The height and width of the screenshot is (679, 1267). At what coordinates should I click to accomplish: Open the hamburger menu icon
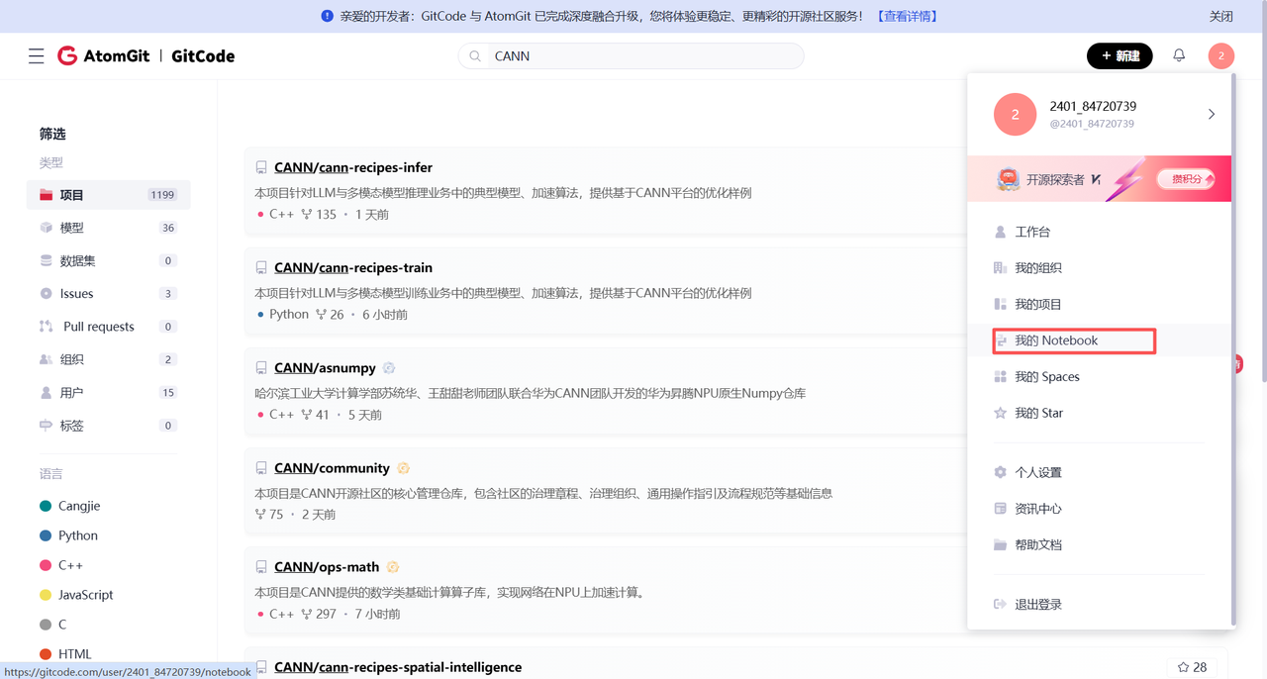tap(37, 56)
